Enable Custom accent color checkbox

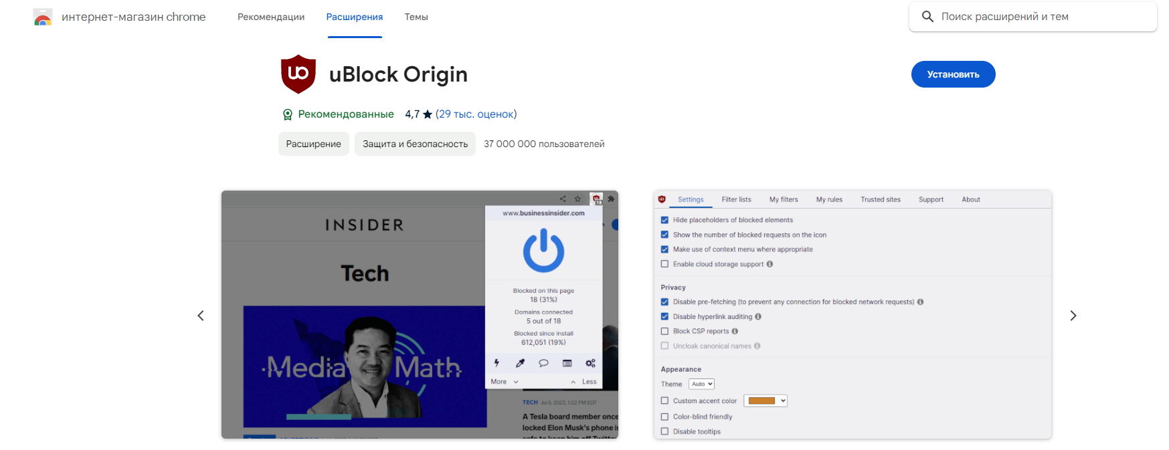click(x=664, y=401)
